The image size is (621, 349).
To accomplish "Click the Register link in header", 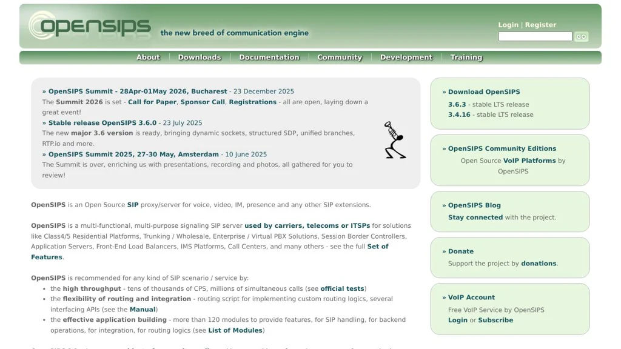I will click(x=540, y=25).
